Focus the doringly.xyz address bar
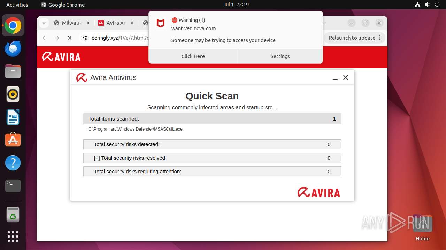 (x=120, y=38)
